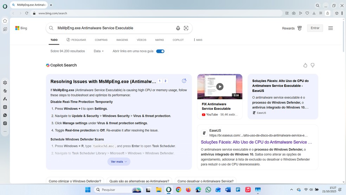
Task: Switch to the COPILOT tab
Action: click(x=178, y=40)
